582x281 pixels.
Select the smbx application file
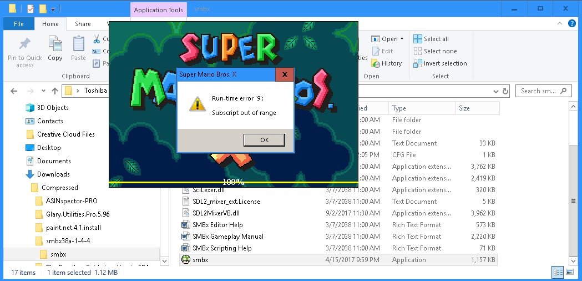point(338,260)
